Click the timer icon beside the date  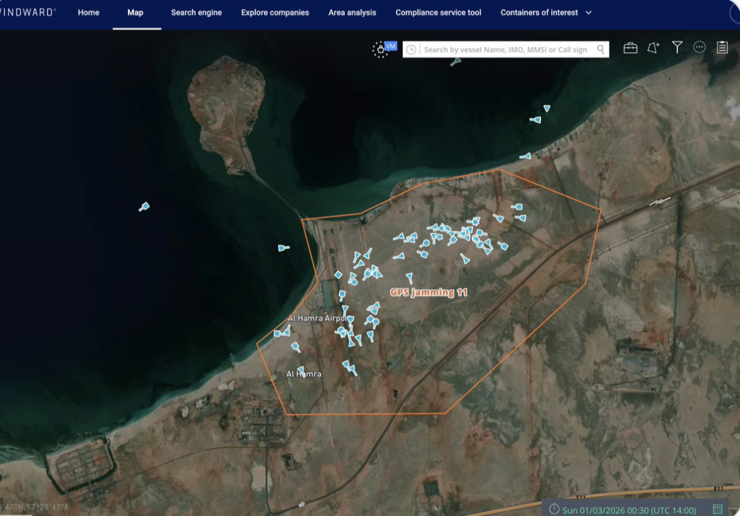(x=554, y=509)
